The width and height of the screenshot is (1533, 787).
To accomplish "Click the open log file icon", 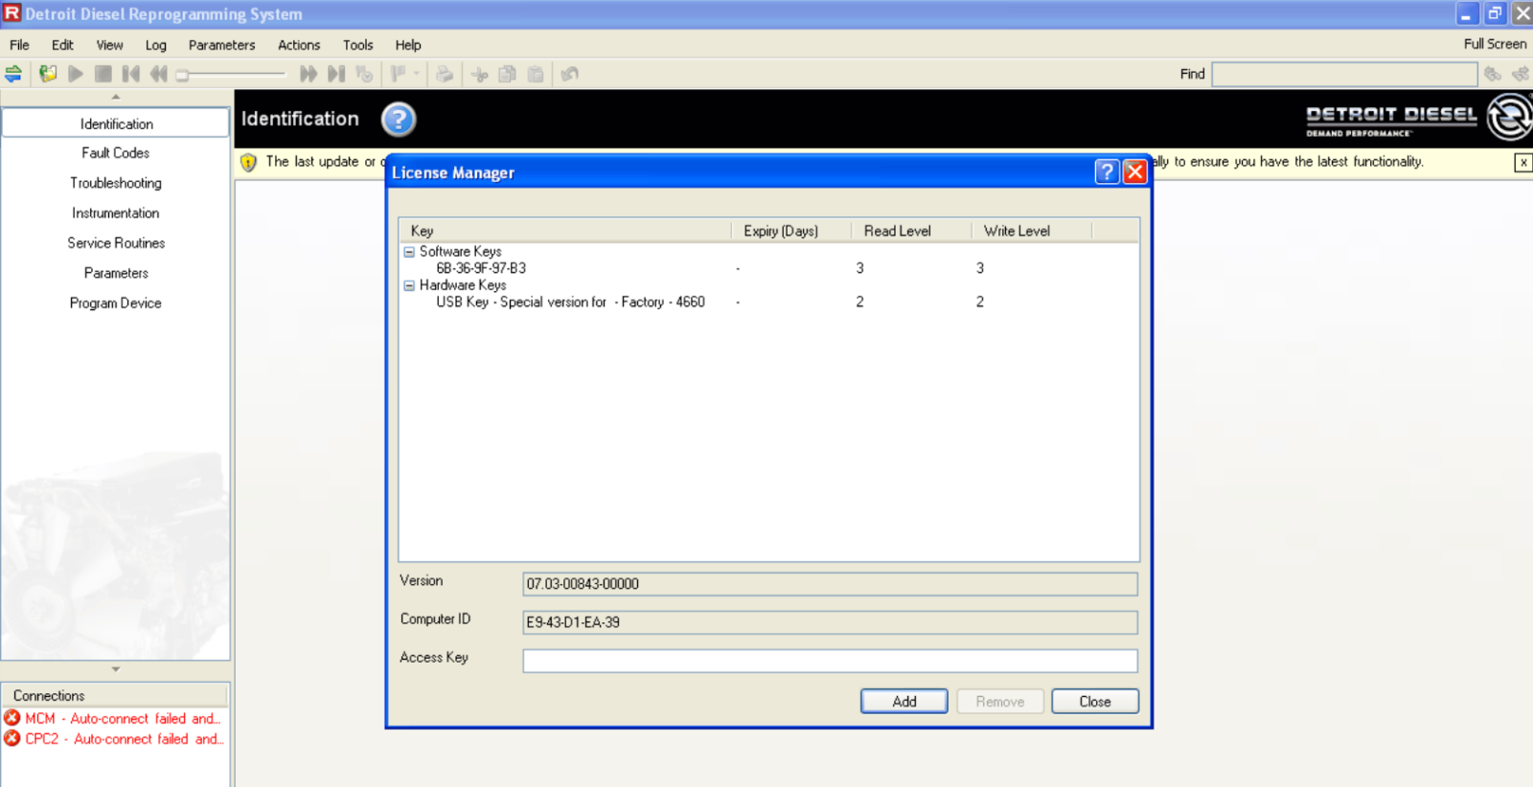I will pyautogui.click(x=48, y=74).
